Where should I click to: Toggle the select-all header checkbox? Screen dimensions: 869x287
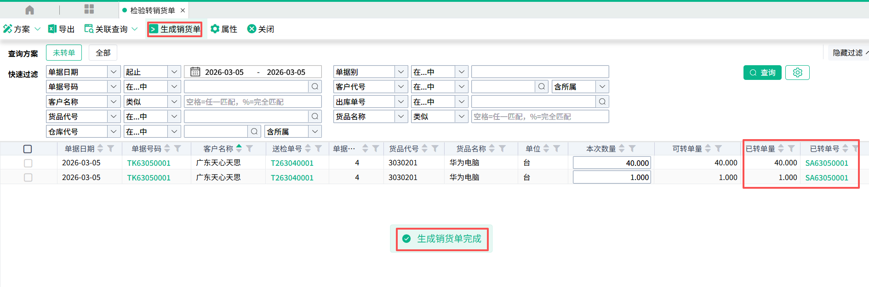click(x=28, y=149)
